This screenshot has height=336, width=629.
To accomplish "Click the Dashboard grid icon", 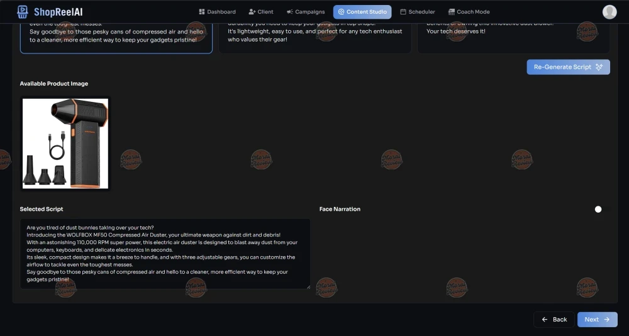I will click(x=202, y=12).
